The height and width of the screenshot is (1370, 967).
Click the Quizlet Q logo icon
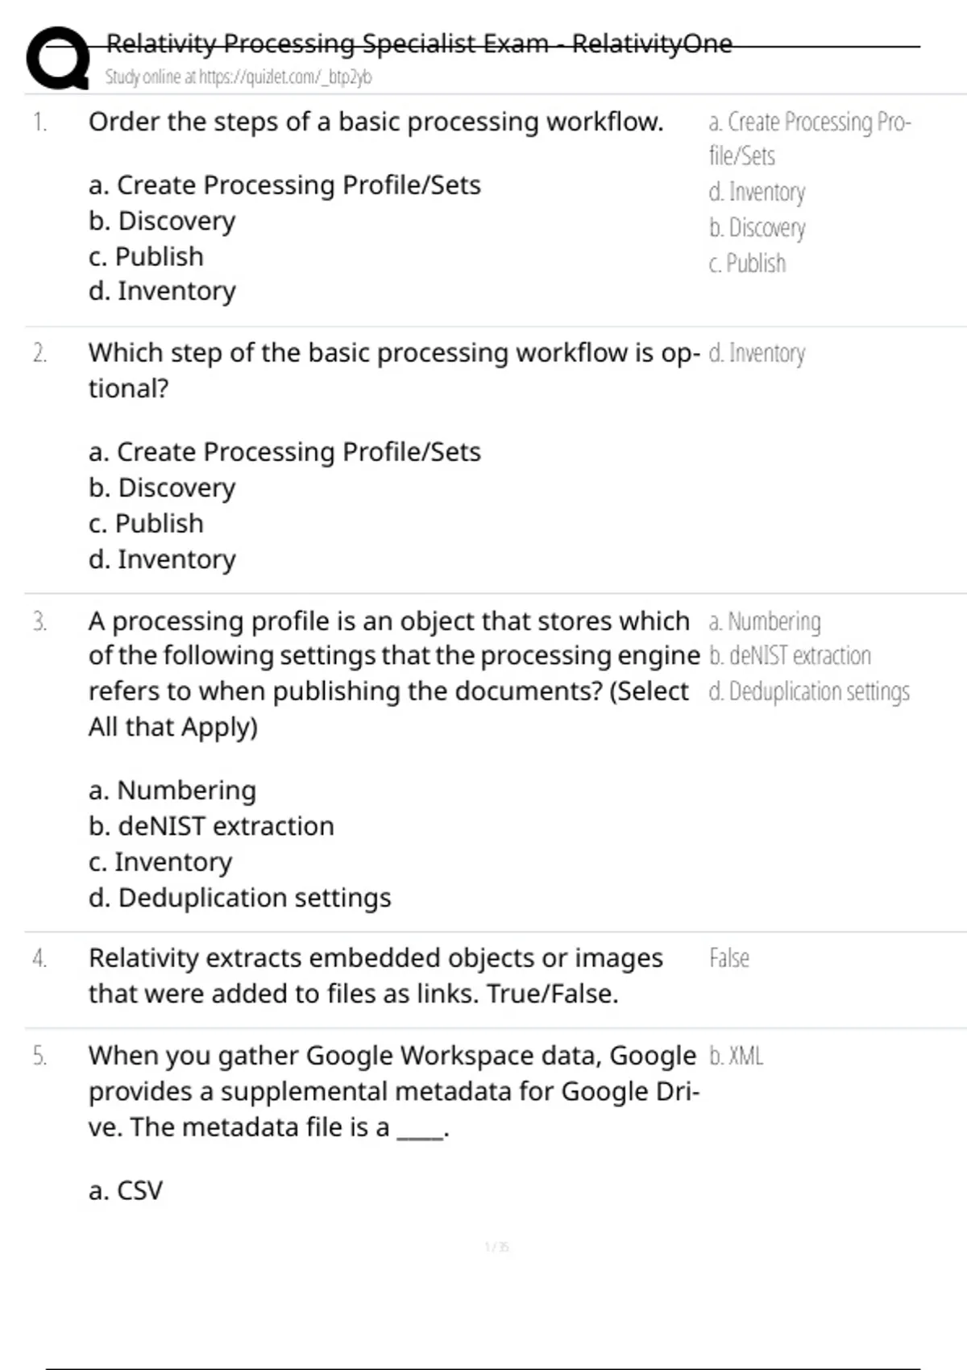[58, 56]
